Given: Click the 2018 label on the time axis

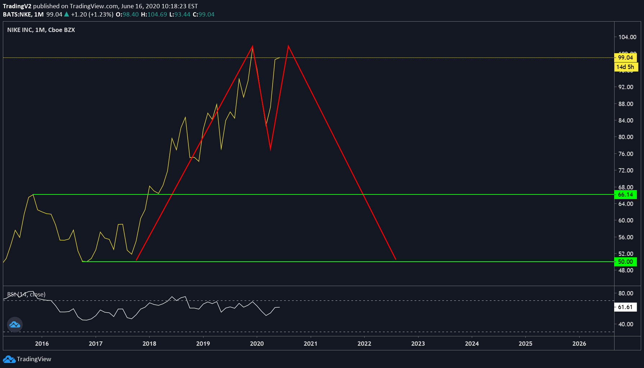Looking at the screenshot, I should click(x=150, y=344).
